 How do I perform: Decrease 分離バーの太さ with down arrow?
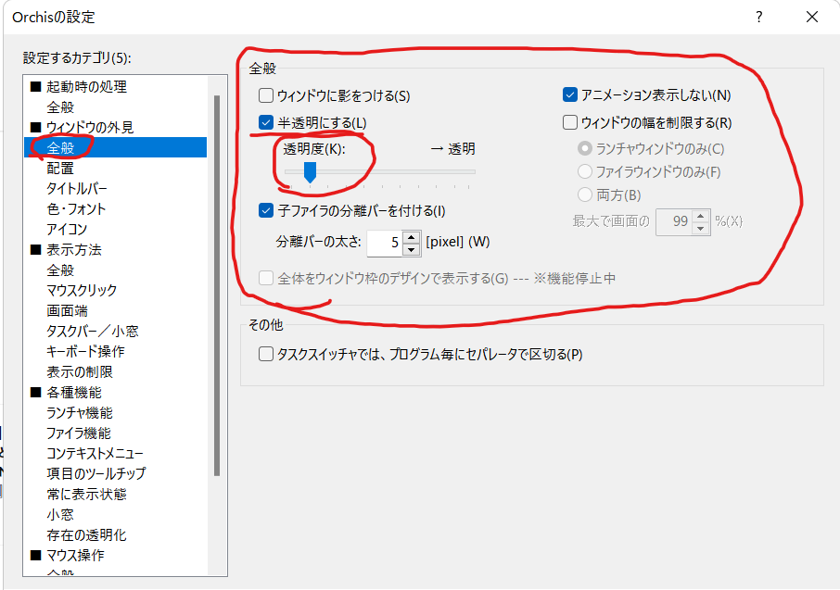(411, 249)
